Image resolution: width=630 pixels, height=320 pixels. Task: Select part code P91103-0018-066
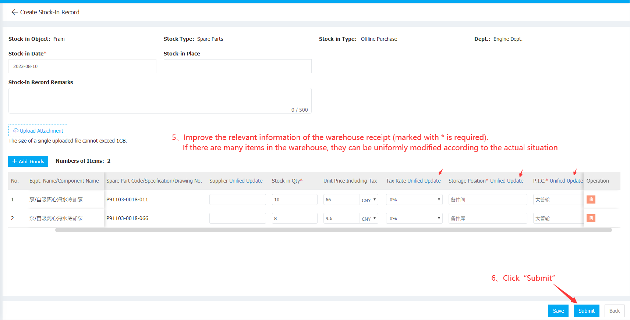pos(127,218)
